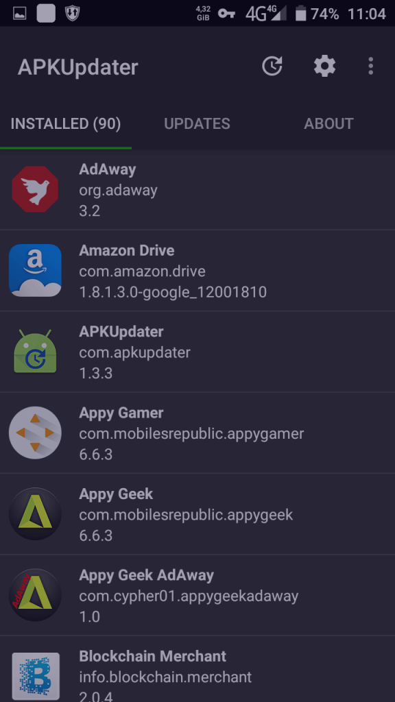Select the AdAway org.adaway list entry
The image size is (395, 702).
pos(197,189)
